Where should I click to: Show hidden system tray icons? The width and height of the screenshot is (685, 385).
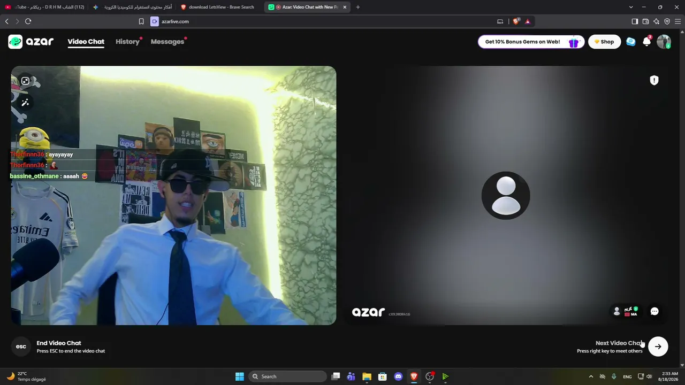tap(591, 376)
